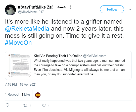View the liker's round W avatar

point(38,95)
